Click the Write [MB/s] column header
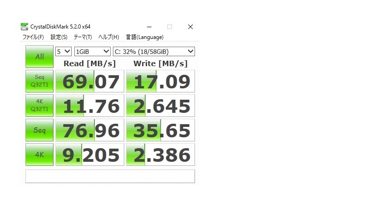390x213 pixels. point(161,63)
